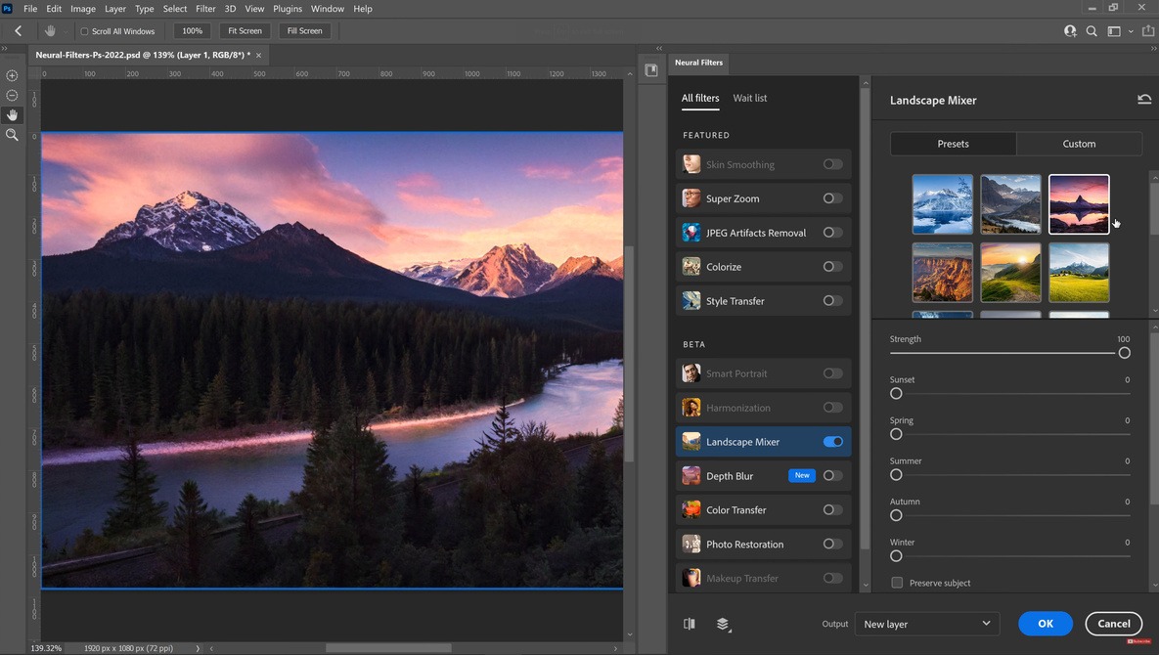Check the Preserve subject checkbox

897,582
